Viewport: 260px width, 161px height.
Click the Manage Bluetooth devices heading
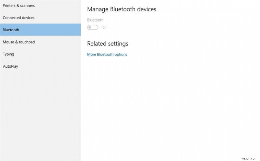122,9
